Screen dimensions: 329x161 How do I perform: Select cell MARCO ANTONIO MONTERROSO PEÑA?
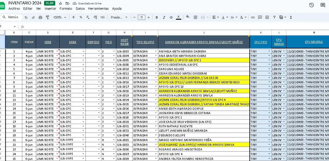point(204,140)
